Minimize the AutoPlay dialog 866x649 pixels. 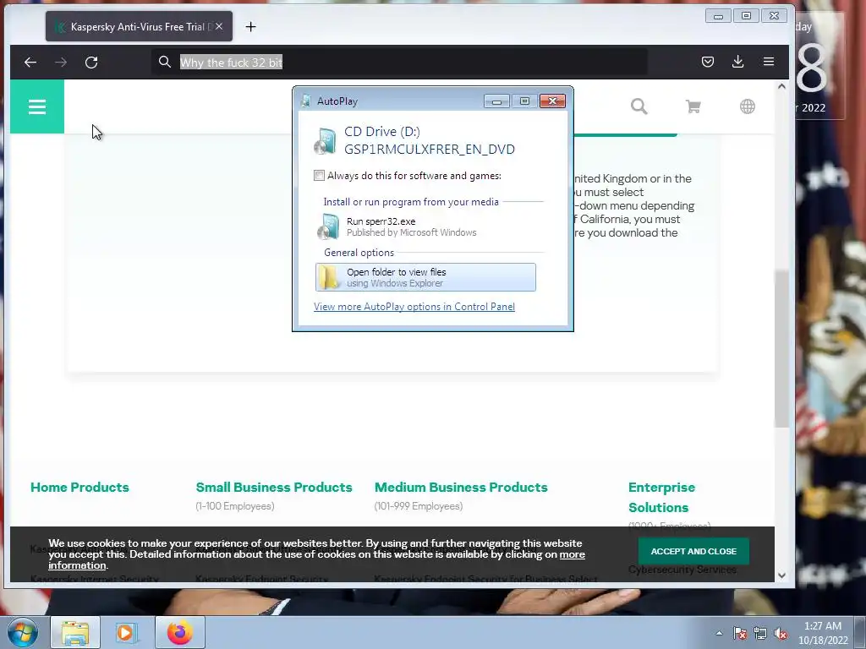click(496, 101)
